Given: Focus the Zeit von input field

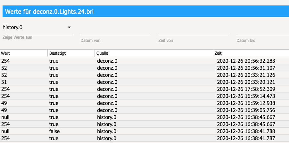Looking at the screenshot, I should pyautogui.click(x=194, y=31).
